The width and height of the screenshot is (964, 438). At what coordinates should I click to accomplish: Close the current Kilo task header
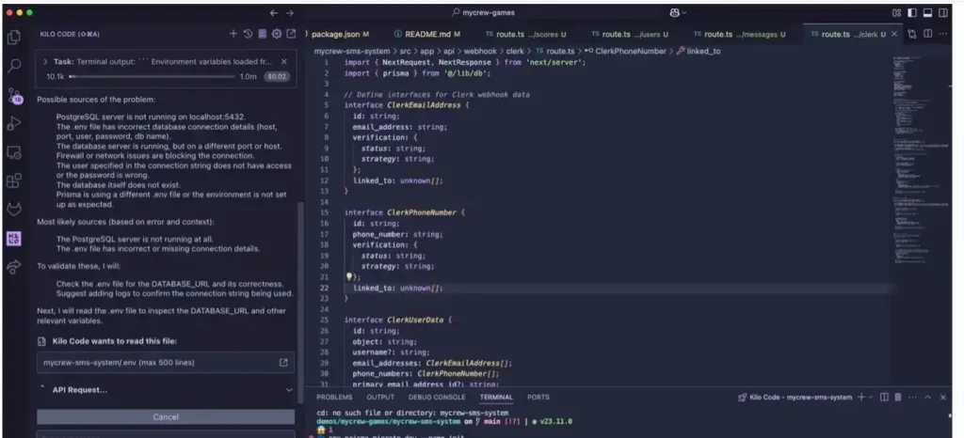[x=284, y=61]
